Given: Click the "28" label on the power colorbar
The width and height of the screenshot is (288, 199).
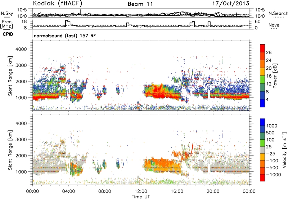Looking at the screenshot, I should (269, 52).
